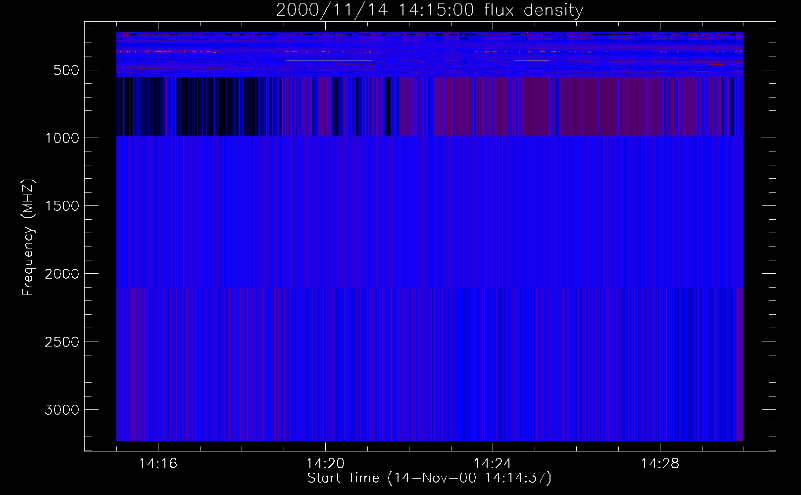Click the "Start Time (14-Nov-00 14:14:37)" label
This screenshot has height=495, width=801.
[429, 478]
